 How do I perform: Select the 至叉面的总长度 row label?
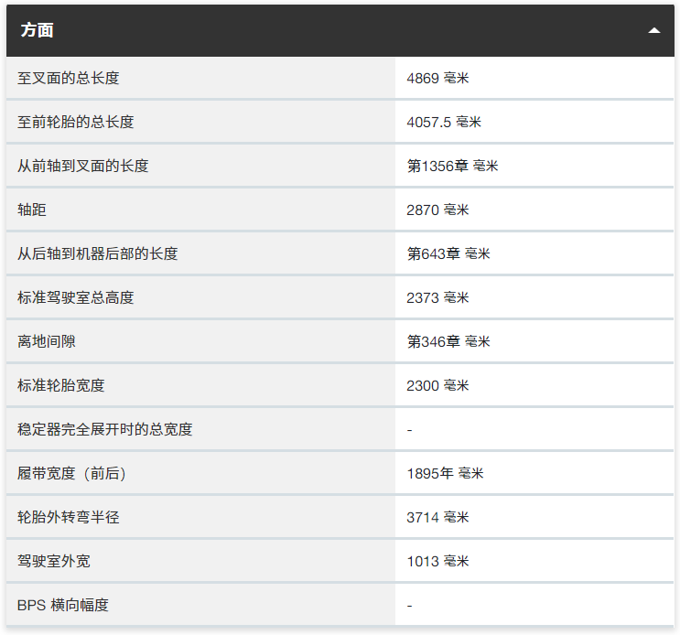click(69, 79)
